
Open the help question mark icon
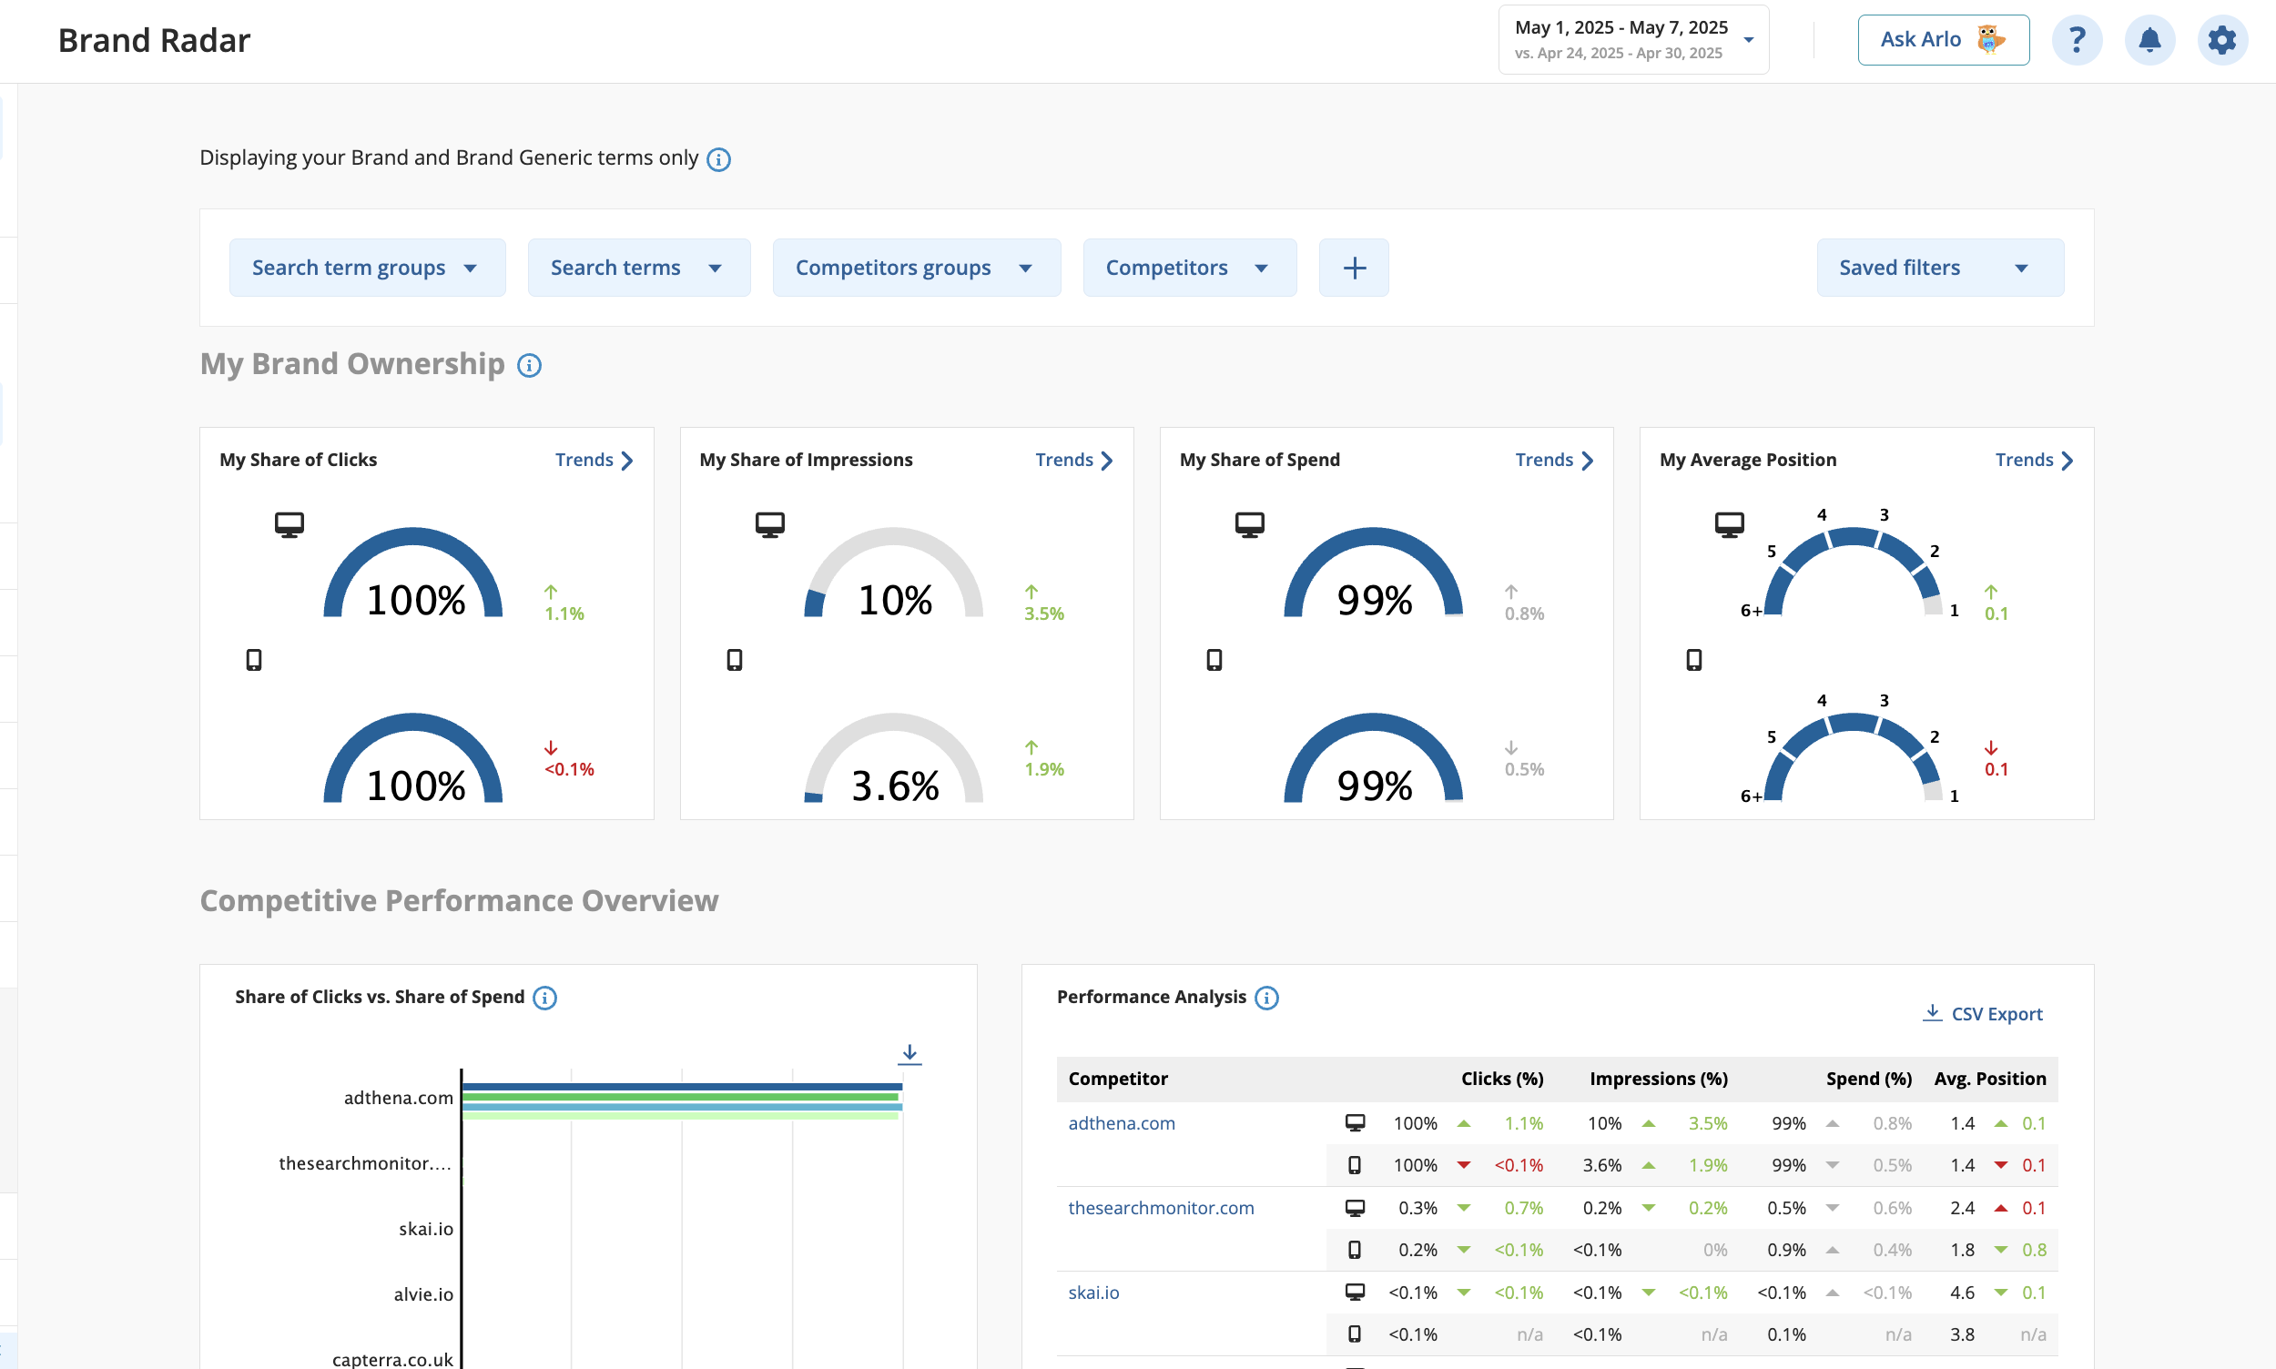tap(2076, 40)
